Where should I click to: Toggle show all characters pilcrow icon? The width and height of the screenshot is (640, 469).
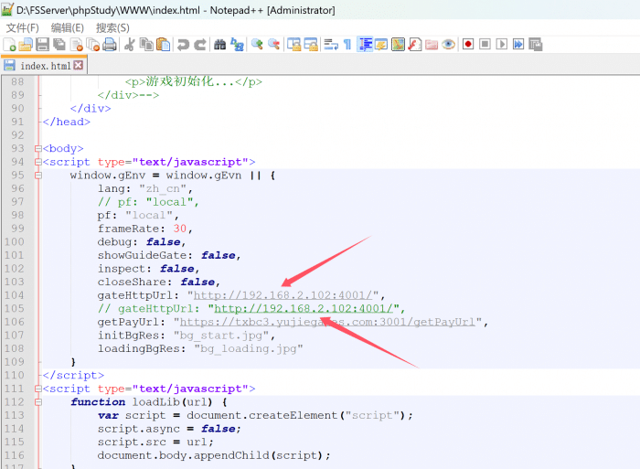347,44
